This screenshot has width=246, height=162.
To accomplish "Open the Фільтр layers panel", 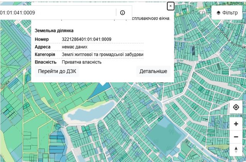I will 227,13.
